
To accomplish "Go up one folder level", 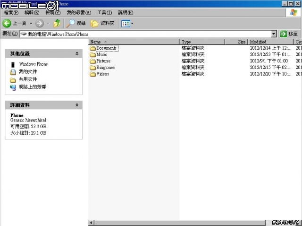I will (57, 23).
